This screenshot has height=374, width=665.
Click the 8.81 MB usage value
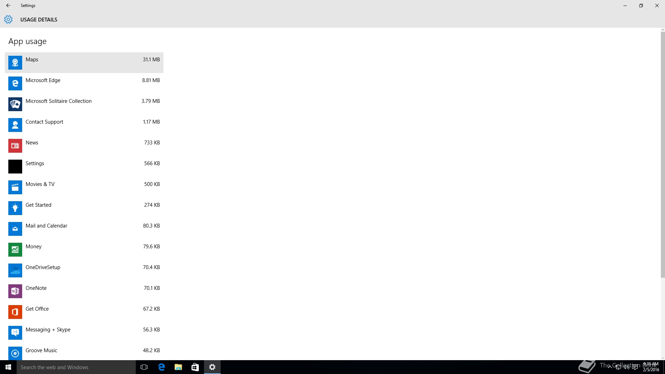pos(151,80)
